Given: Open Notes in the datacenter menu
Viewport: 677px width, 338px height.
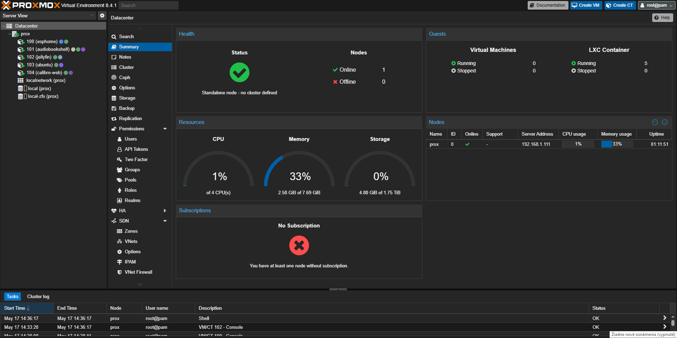Looking at the screenshot, I should point(140,57).
